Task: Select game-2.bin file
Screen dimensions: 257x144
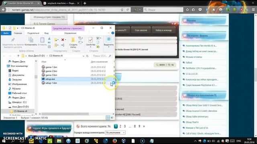Action: [51, 71]
